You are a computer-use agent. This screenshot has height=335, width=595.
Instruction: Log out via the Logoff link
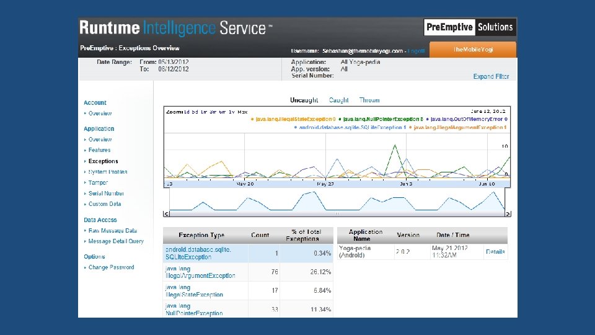pos(416,51)
